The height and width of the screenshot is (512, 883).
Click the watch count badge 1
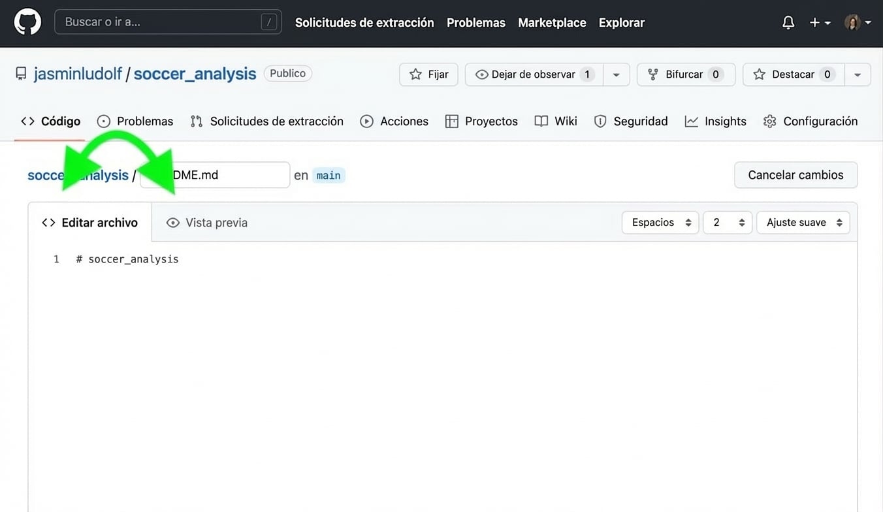587,74
